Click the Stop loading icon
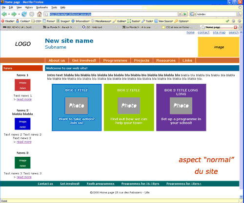Image resolution: width=244 pixels, height=203 pixels. click(32, 14)
